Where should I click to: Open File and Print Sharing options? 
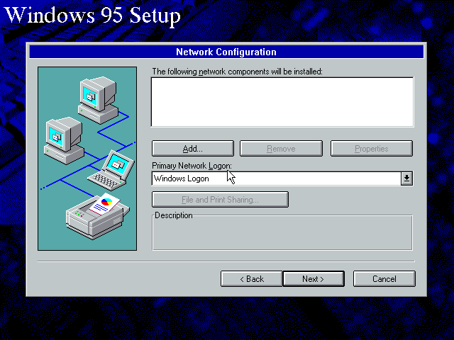click(x=220, y=200)
